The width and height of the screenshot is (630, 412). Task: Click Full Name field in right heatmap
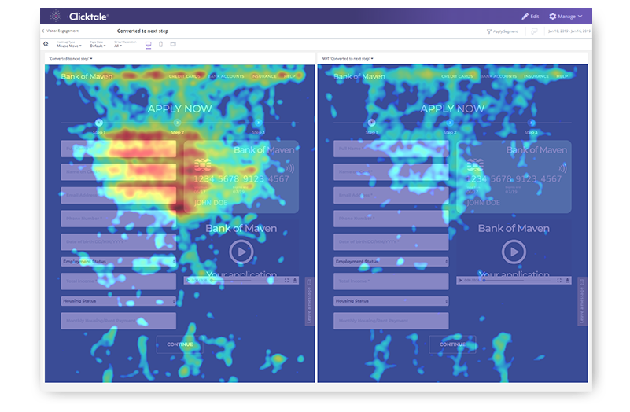click(391, 149)
